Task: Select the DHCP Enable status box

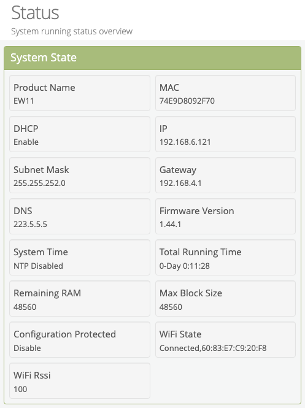Action: [80, 134]
